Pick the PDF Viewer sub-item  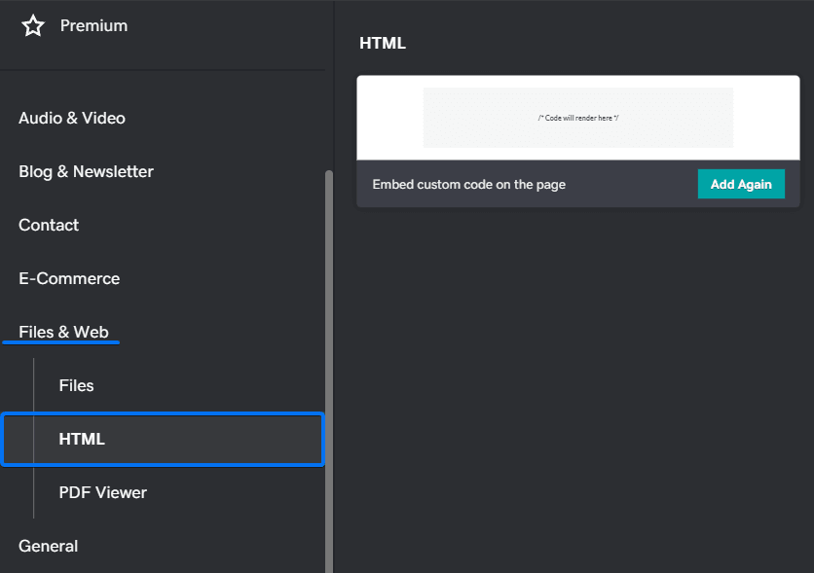103,492
